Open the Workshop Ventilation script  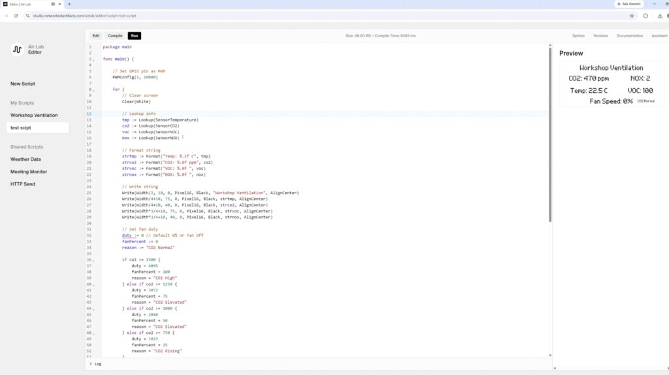(34, 115)
